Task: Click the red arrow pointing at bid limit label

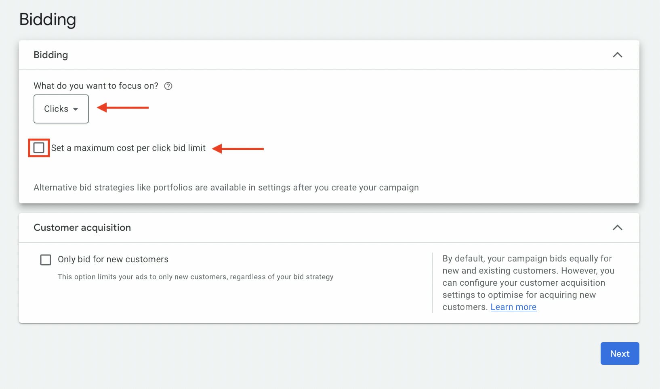Action: (238, 149)
